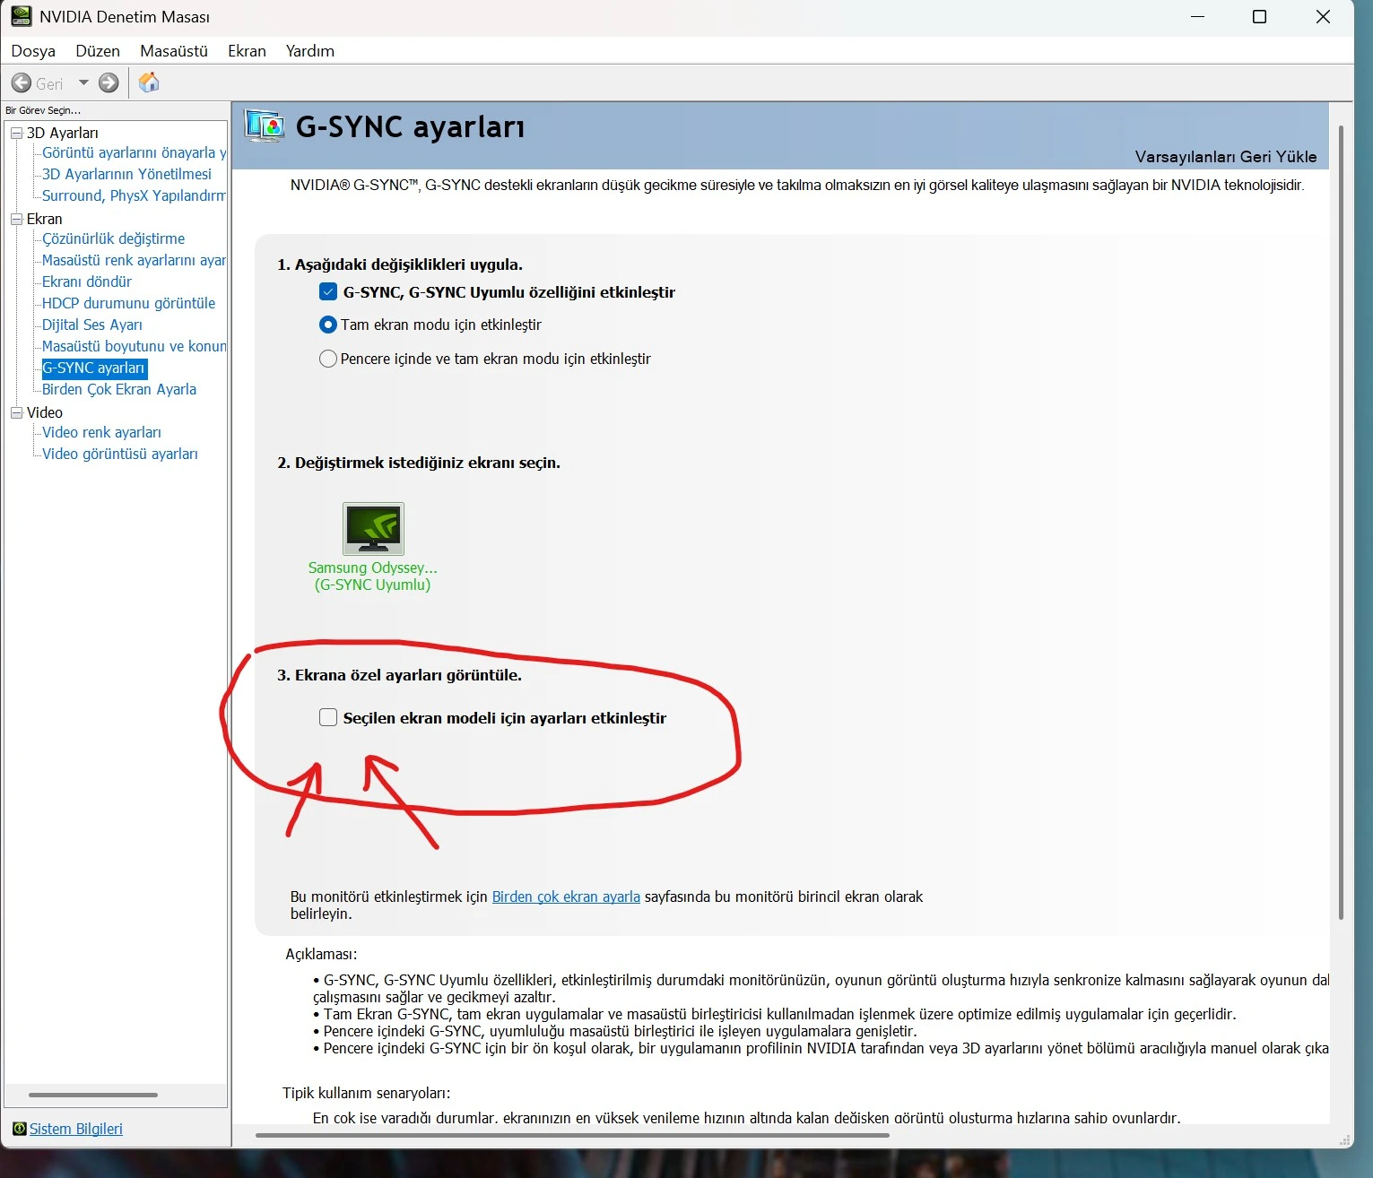Click the Forward arrow toolbar icon
The width and height of the screenshot is (1373, 1178).
(x=109, y=83)
